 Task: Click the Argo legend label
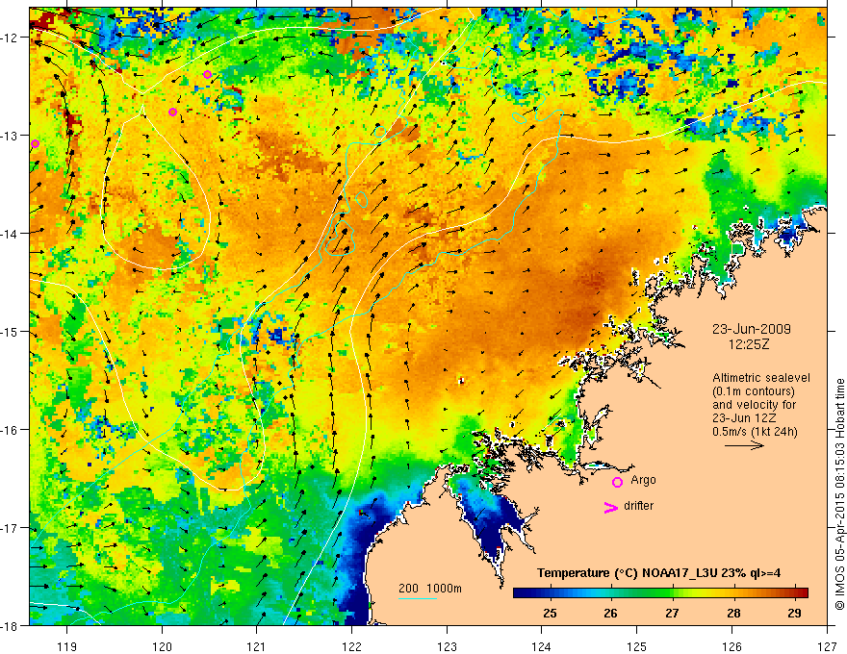click(x=643, y=480)
